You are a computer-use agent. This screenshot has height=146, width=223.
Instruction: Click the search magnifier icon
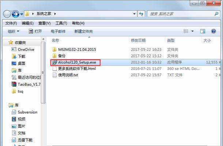pos(216,14)
